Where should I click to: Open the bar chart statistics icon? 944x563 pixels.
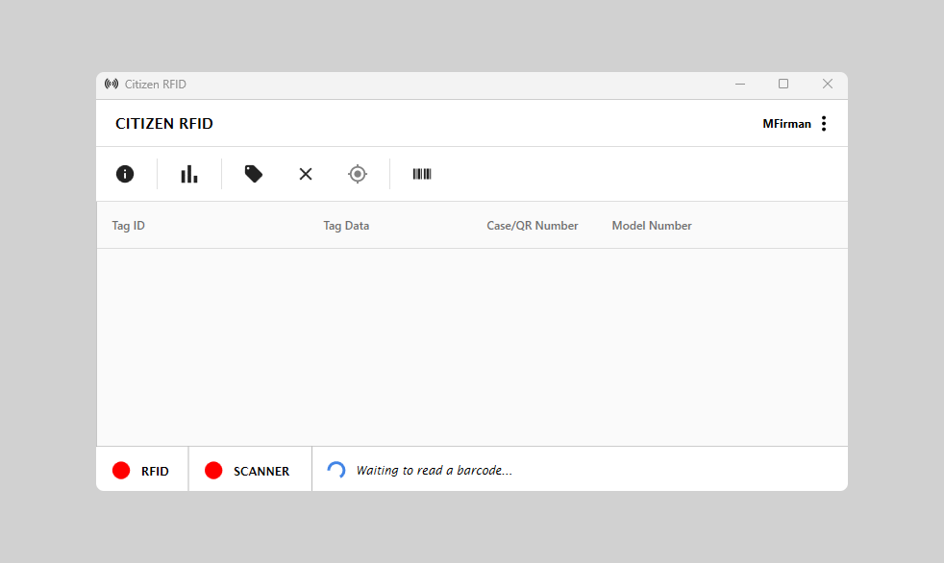(189, 174)
